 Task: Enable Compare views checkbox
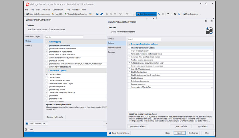47,78
